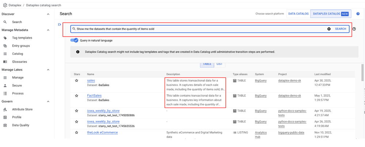Click the magnifier icon inside search field
Image resolution: width=365 pixels, height=147 pixels.
[x=74, y=29]
